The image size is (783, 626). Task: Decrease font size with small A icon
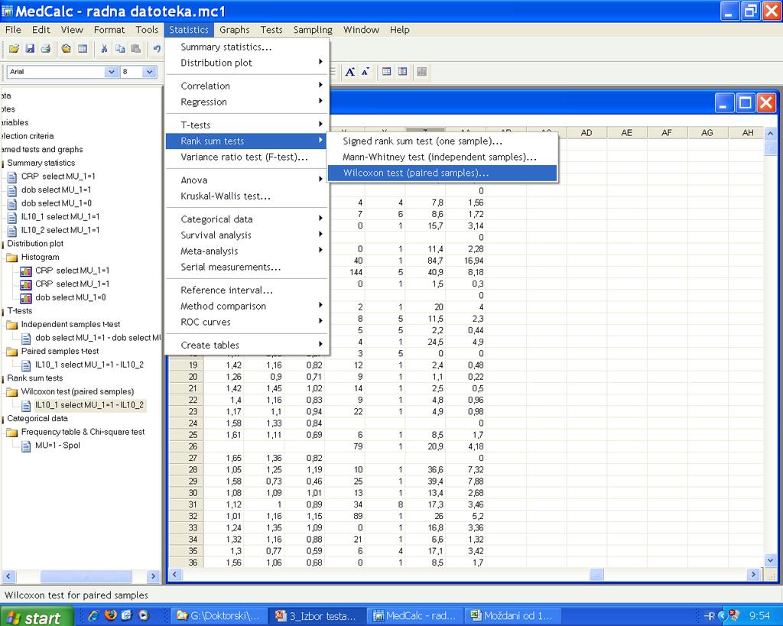pos(366,72)
